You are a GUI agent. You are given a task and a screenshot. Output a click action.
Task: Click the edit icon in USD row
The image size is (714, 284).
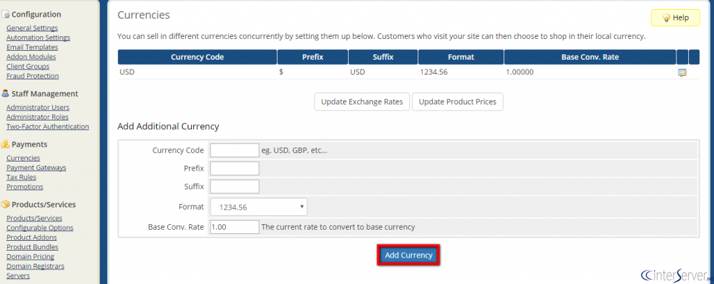pyautogui.click(x=682, y=72)
